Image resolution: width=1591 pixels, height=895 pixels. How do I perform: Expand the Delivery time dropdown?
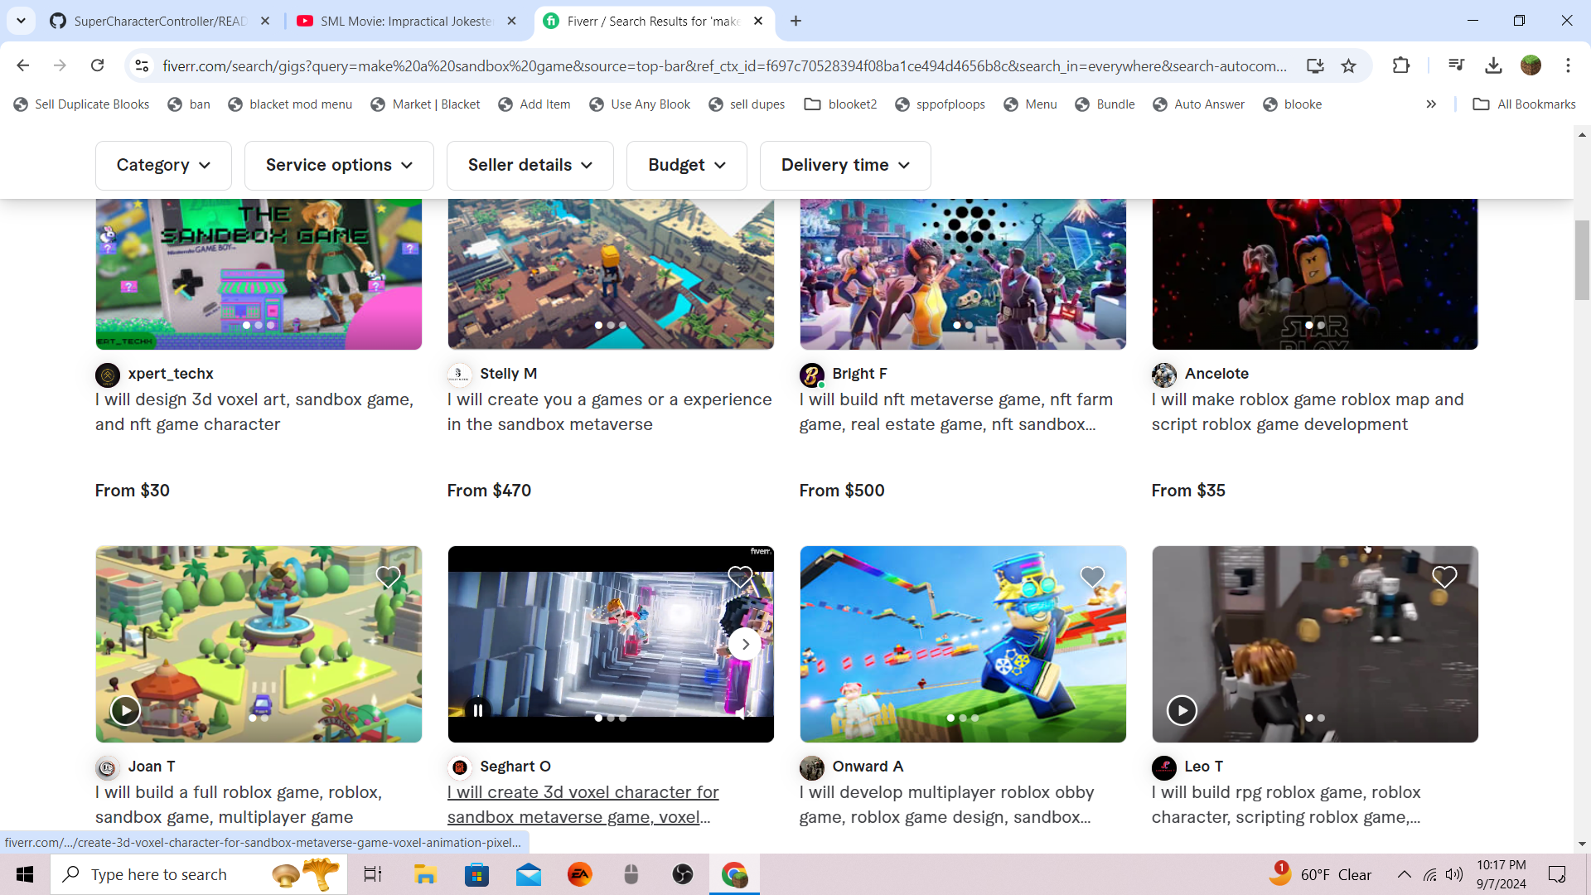tap(845, 165)
